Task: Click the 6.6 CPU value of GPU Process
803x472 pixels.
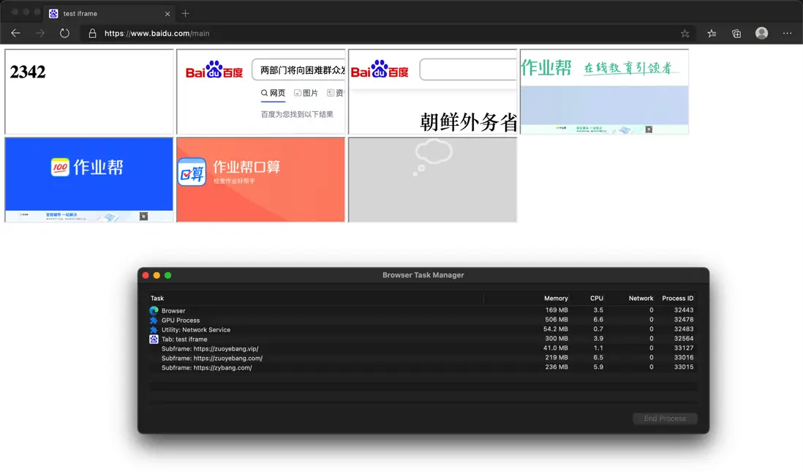Action: coord(598,320)
